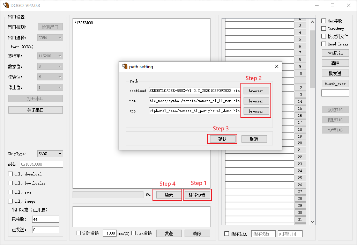
Task: Click empty field below flash_over
Action: click(x=335, y=93)
